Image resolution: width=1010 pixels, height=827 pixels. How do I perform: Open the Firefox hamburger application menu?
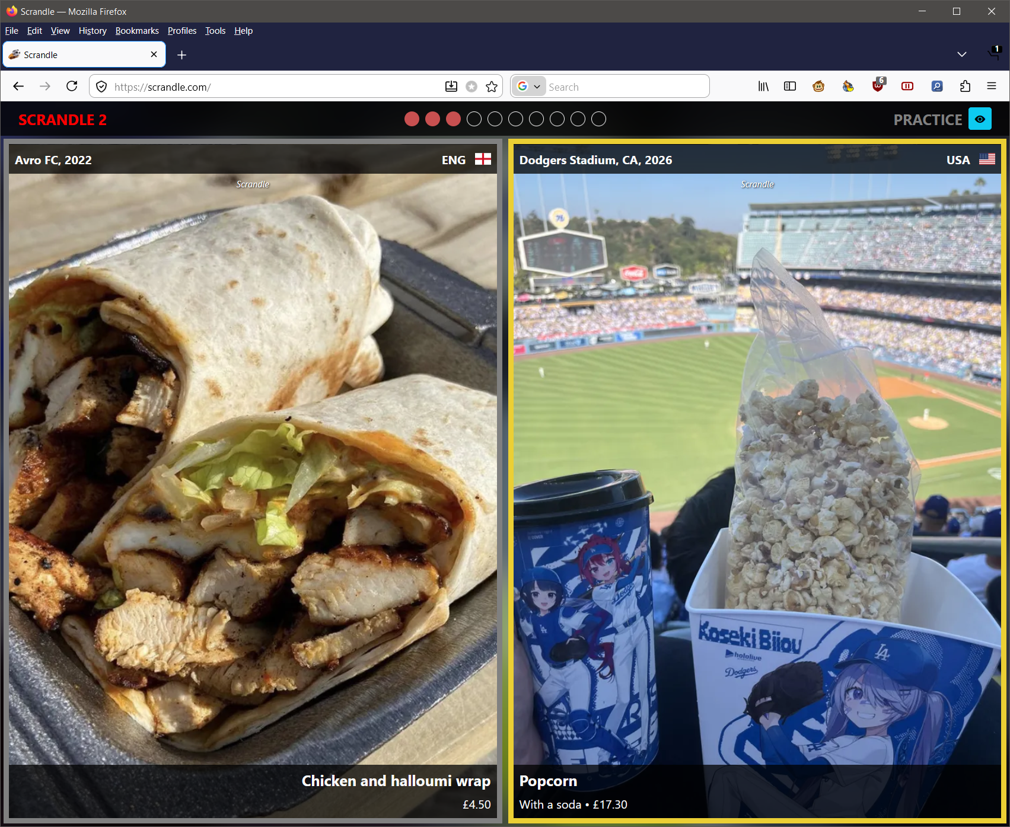992,87
